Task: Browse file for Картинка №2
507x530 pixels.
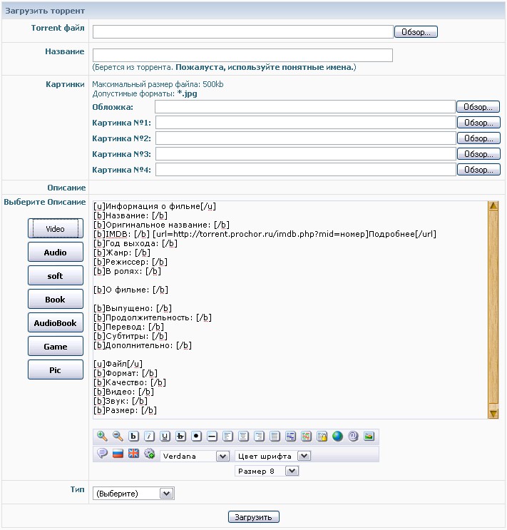Action: point(478,138)
